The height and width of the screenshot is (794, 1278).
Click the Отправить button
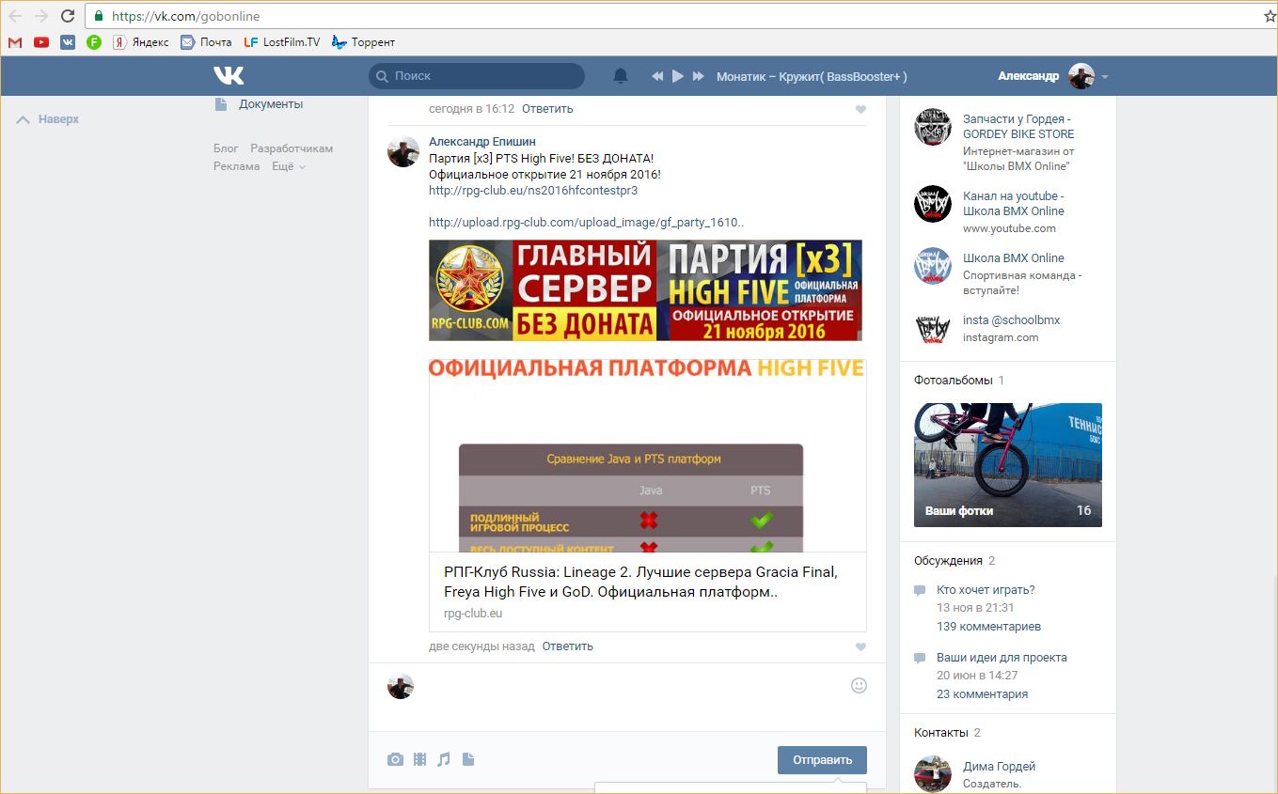822,760
